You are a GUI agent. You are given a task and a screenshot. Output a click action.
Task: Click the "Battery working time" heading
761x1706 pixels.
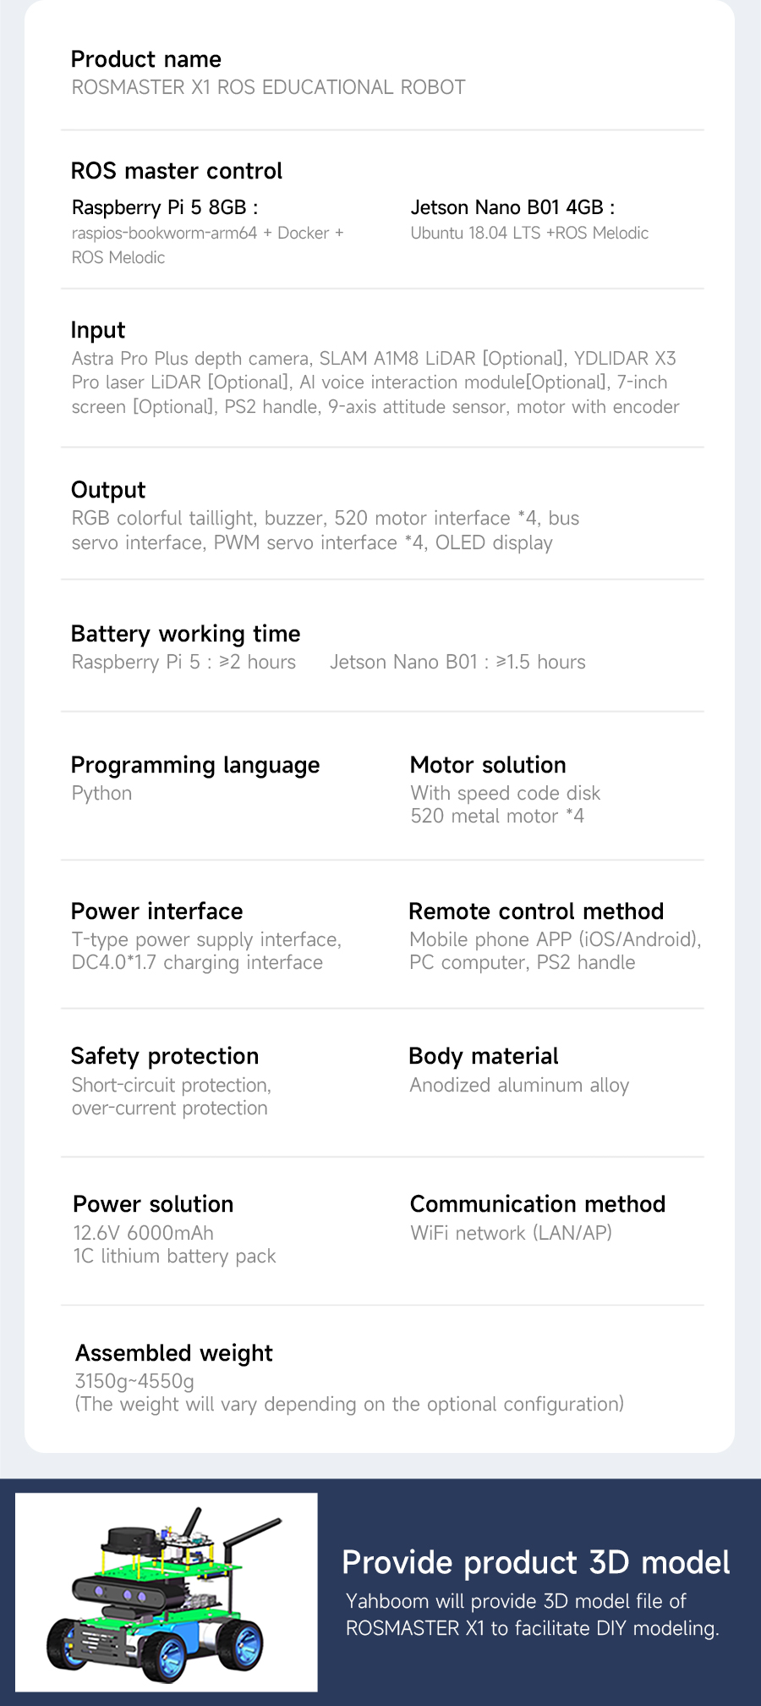[x=186, y=634]
